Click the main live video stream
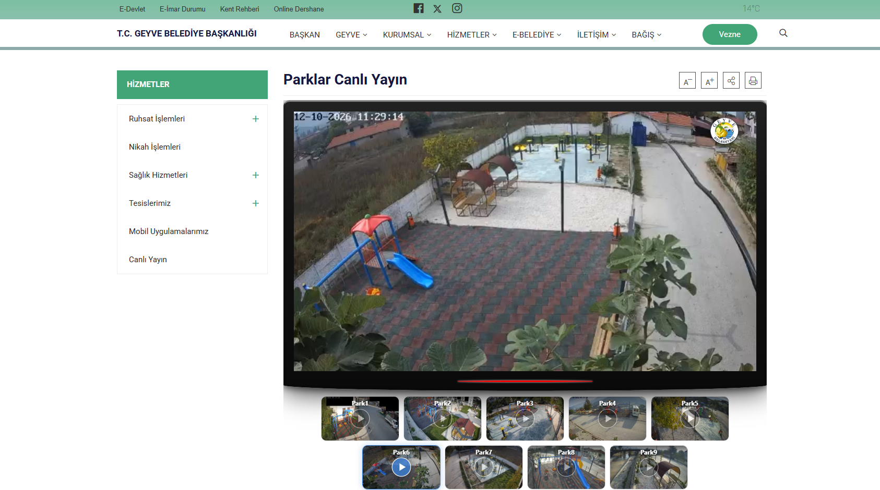Viewport: 880px width, 490px height. pyautogui.click(x=525, y=241)
